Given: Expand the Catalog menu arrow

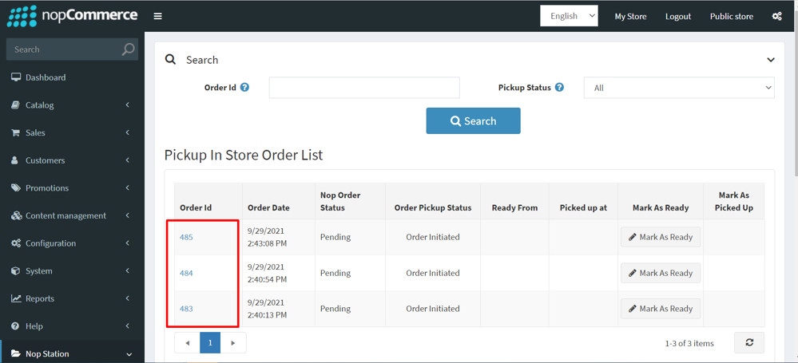Looking at the screenshot, I should tap(128, 105).
